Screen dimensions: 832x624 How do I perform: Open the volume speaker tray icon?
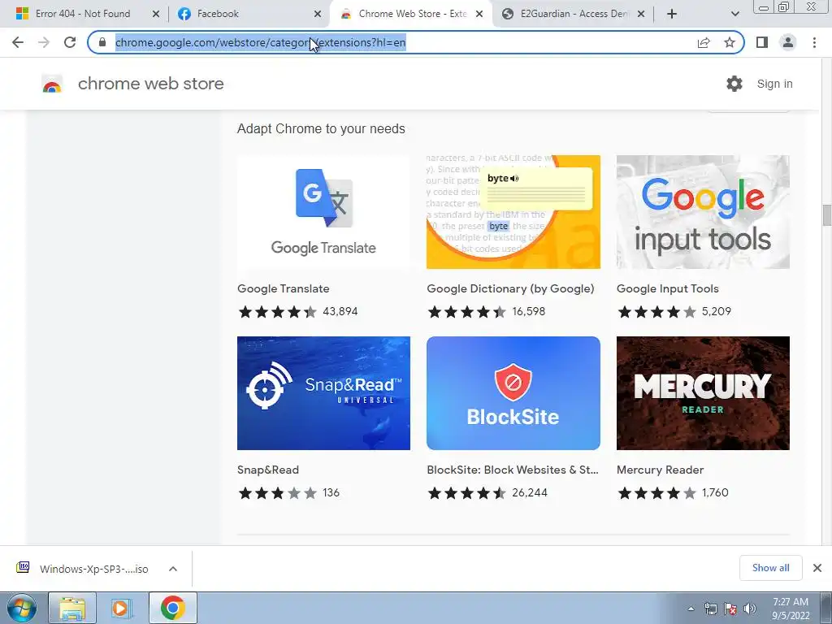749,609
